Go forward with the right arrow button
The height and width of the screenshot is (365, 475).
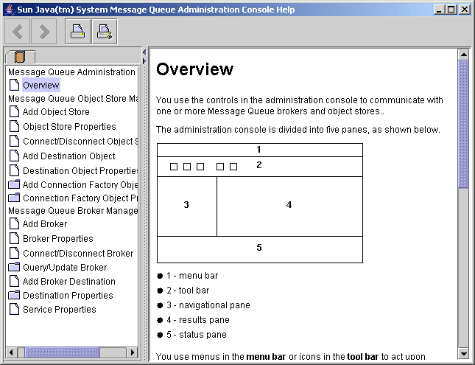point(44,32)
